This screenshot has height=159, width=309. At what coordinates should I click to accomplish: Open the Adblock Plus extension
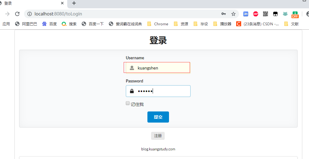click(256, 14)
